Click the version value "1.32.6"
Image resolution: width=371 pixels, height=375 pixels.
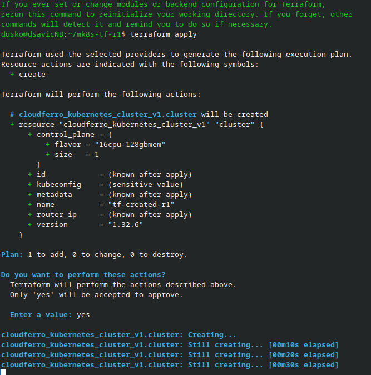pyautogui.click(x=126, y=225)
